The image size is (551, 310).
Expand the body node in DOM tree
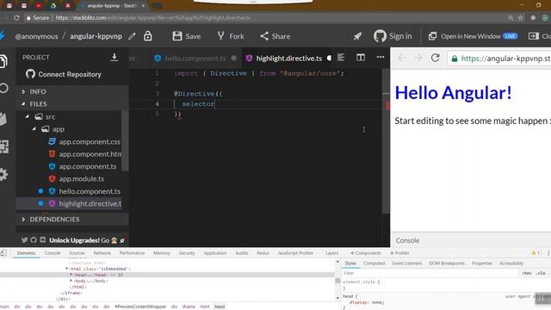coord(71,281)
